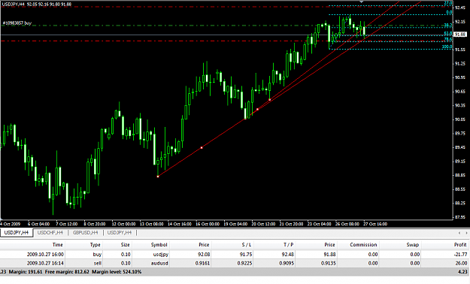Viewport: 470px width, 284px height.
Task: Click the tab scroll right arrow
Action: [466, 233]
